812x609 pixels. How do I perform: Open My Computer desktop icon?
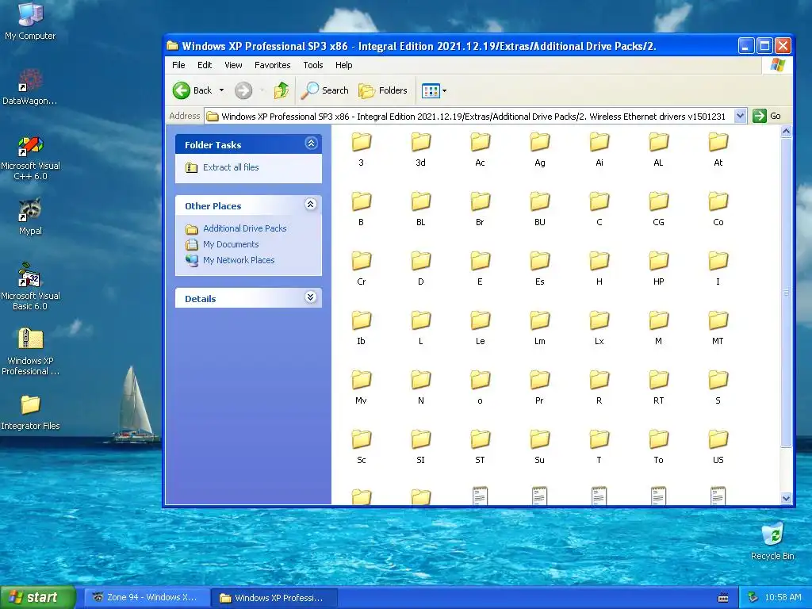(x=30, y=21)
